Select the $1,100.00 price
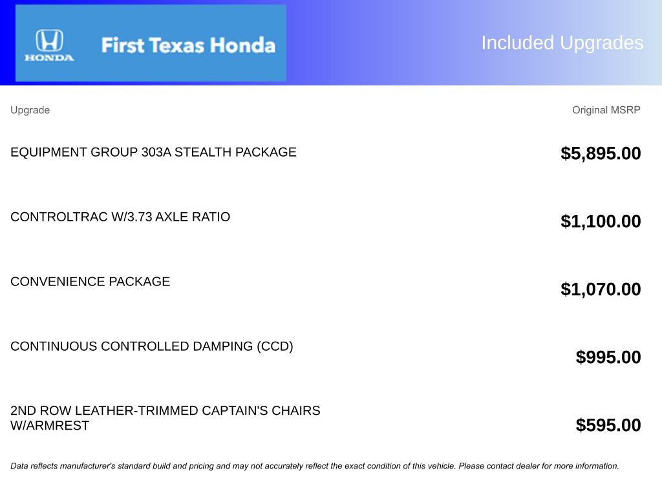The width and height of the screenshot is (662, 497). tap(601, 221)
